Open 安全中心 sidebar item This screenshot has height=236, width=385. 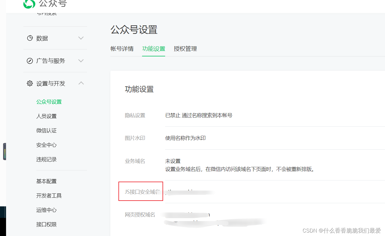46,145
